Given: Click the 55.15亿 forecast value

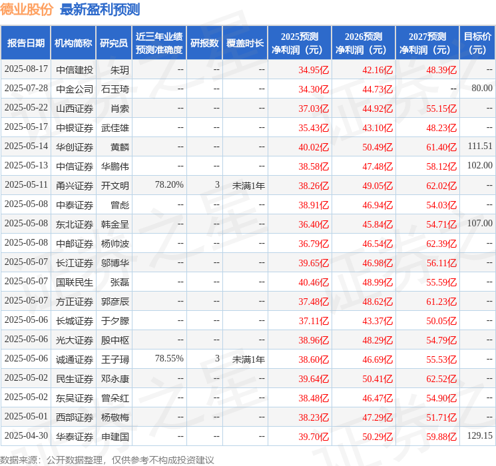Looking at the screenshot, I should [x=441, y=109].
